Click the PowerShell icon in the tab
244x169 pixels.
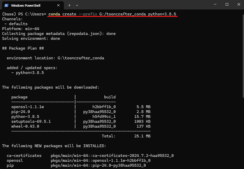point(6,5)
